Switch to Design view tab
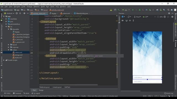This screenshot has width=177, height=99. (x=41, y=90)
